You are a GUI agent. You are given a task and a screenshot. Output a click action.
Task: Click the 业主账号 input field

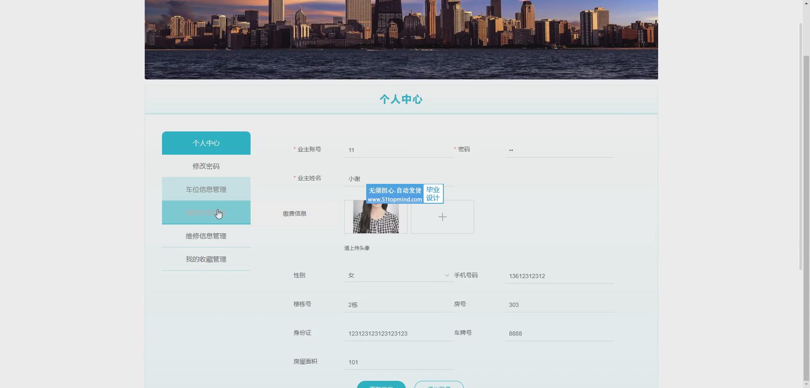pyautogui.click(x=398, y=150)
